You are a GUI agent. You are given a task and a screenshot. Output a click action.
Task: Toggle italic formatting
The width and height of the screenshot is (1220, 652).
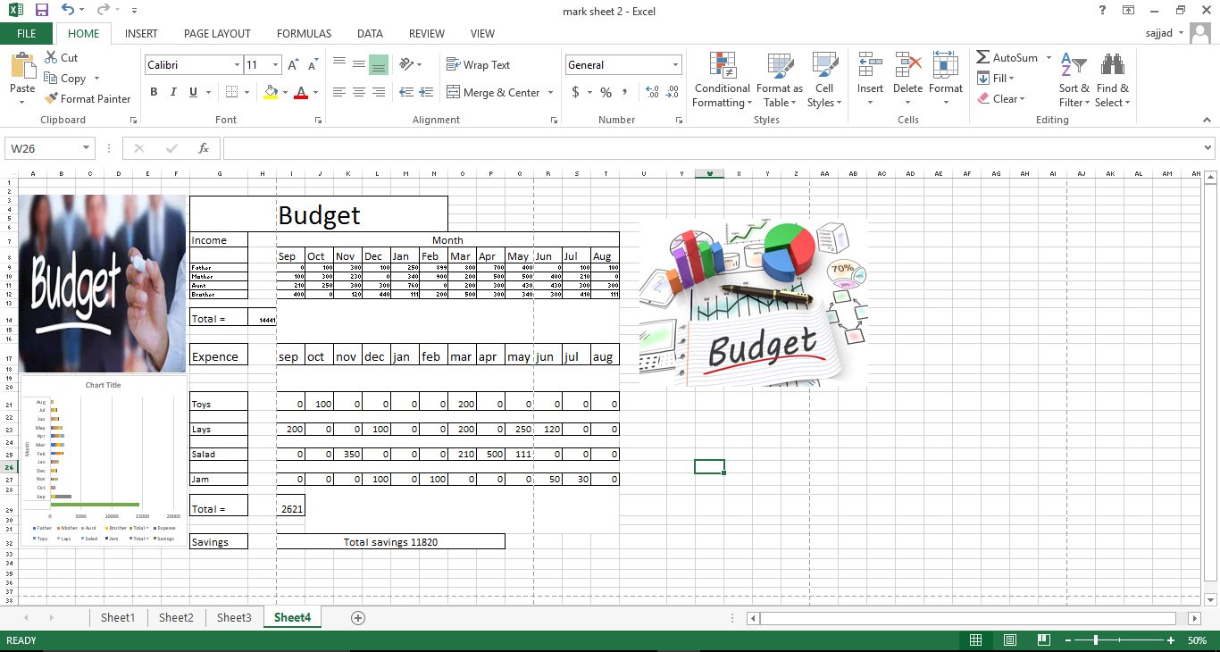pos(172,92)
